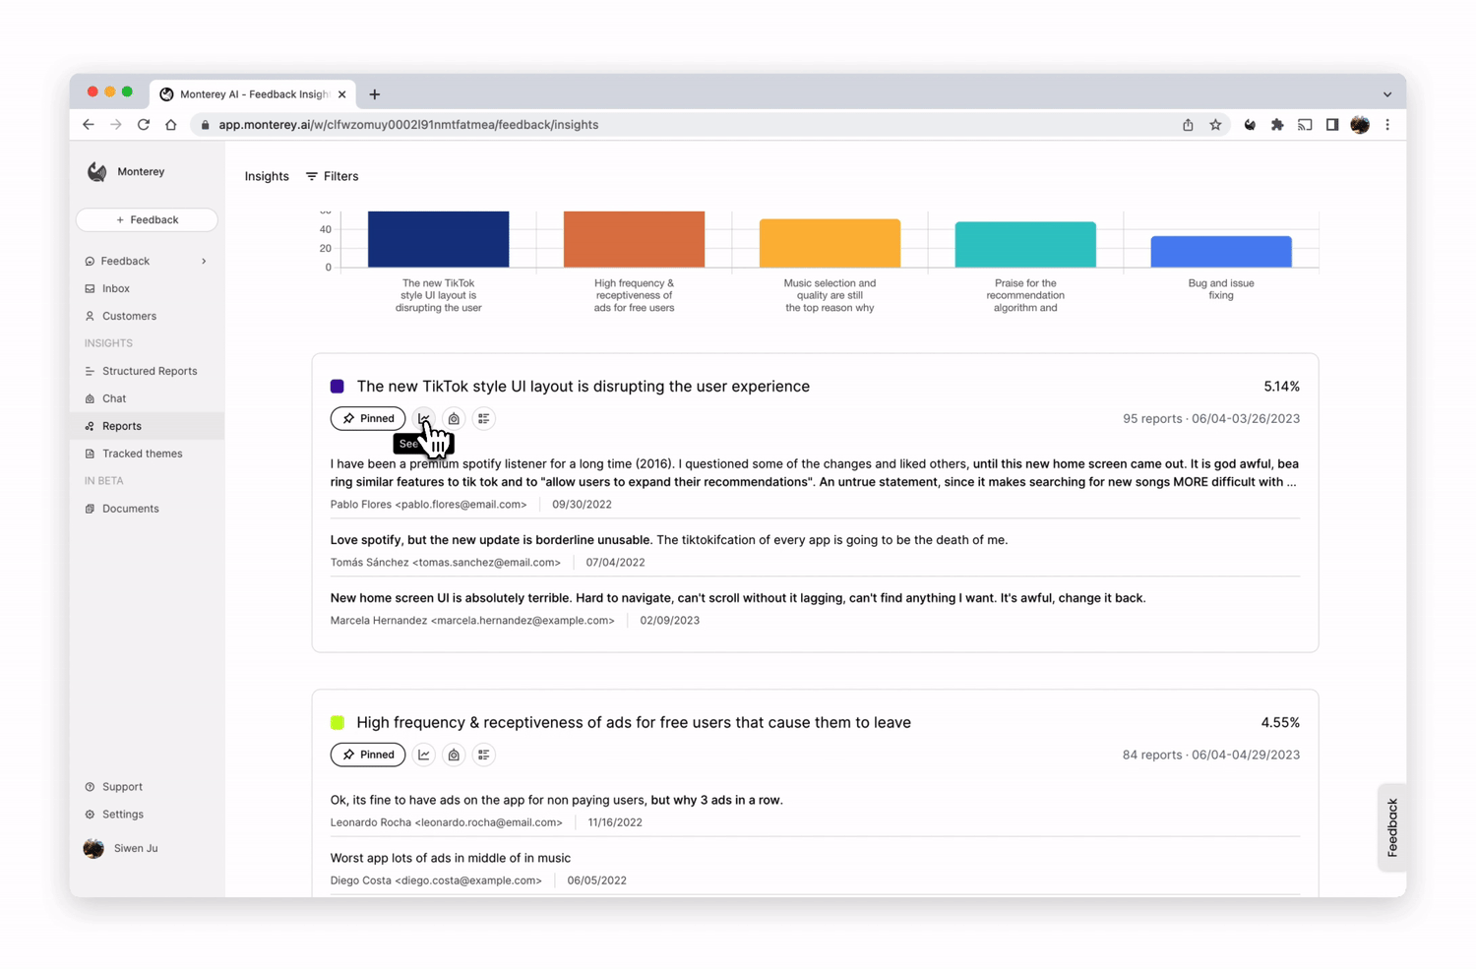Open the TikTok style UI insight title
The image size is (1476, 969).
[x=583, y=387]
